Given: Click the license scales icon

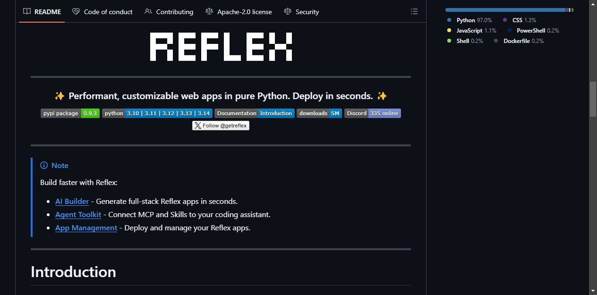Looking at the screenshot, I should (209, 12).
